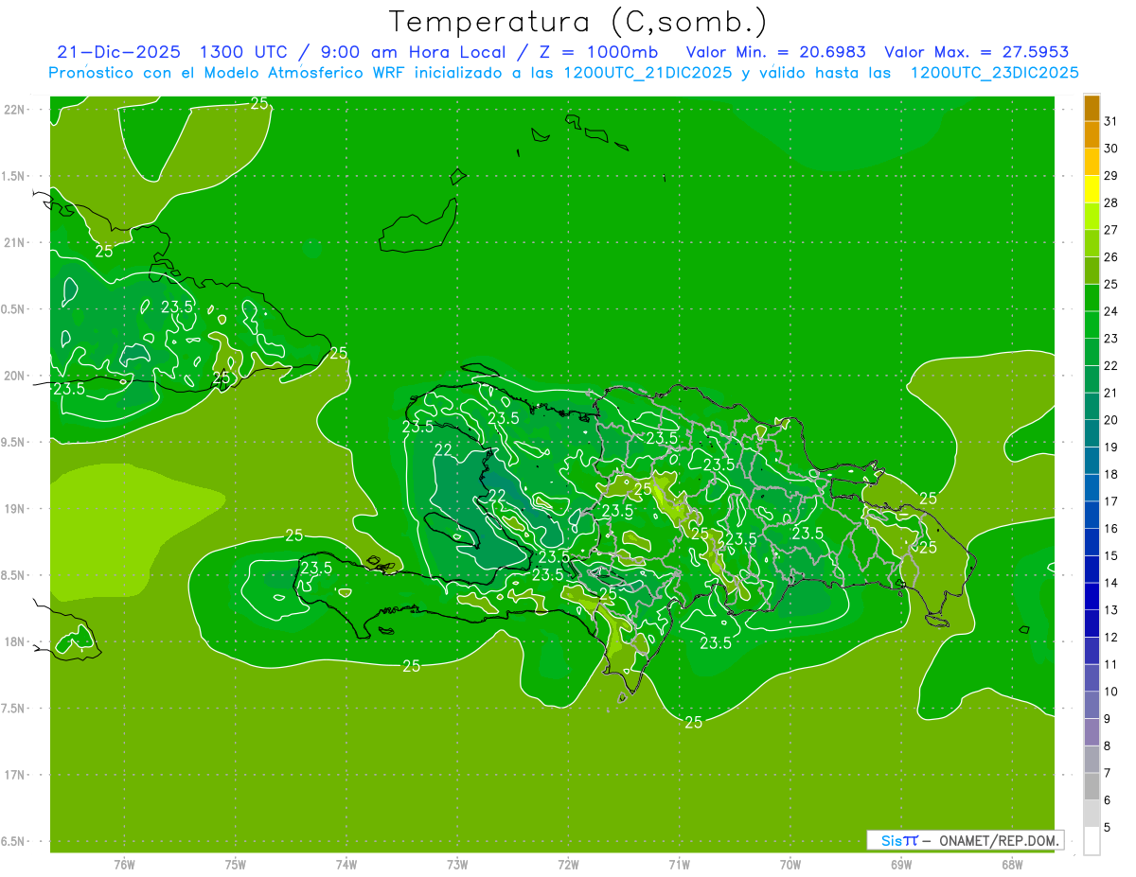Click the "72W" longitude axis label
The width and height of the screenshot is (1136, 877).
(568, 864)
